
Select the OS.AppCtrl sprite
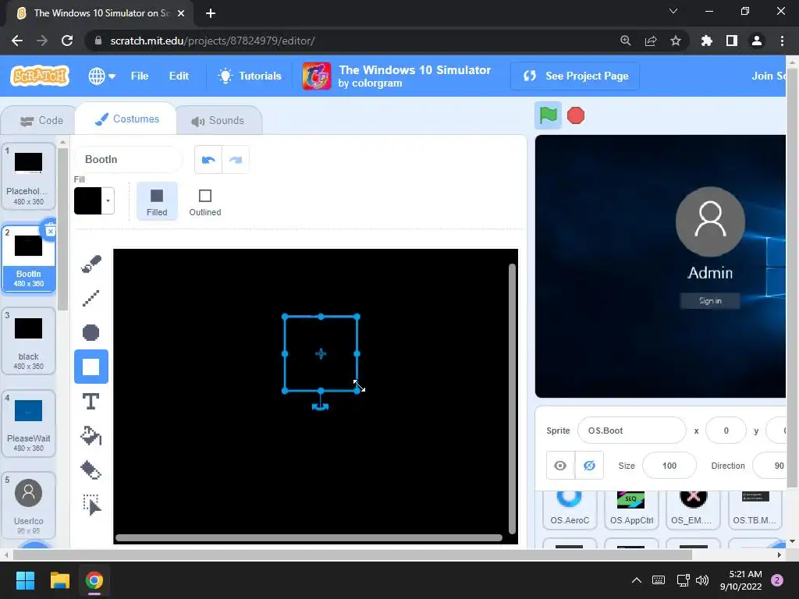(631, 509)
